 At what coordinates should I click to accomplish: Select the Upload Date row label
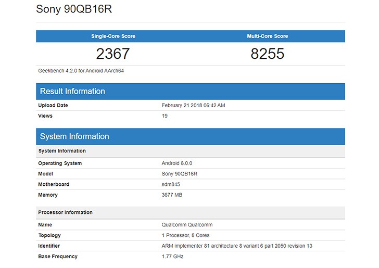tap(53, 105)
